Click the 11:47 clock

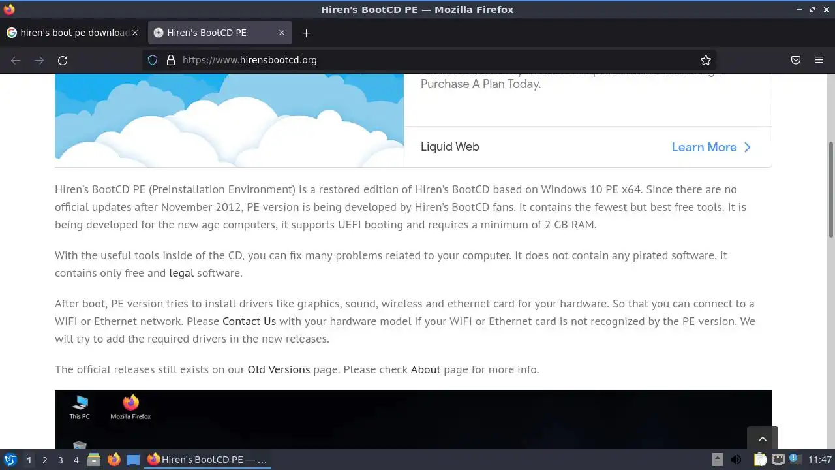[819, 460]
